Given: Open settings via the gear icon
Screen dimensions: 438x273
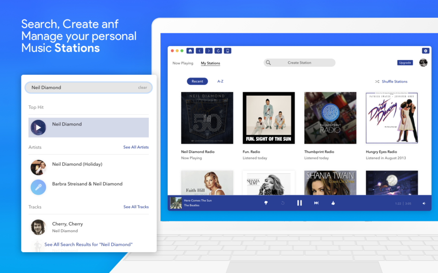Looking at the screenshot, I should [426, 51].
